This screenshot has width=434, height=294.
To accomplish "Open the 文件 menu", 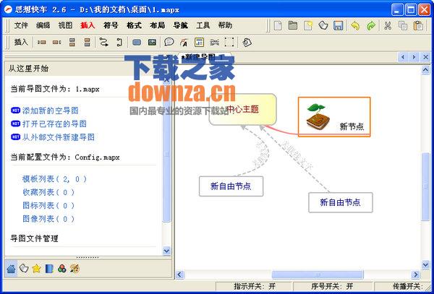I will tap(21, 25).
